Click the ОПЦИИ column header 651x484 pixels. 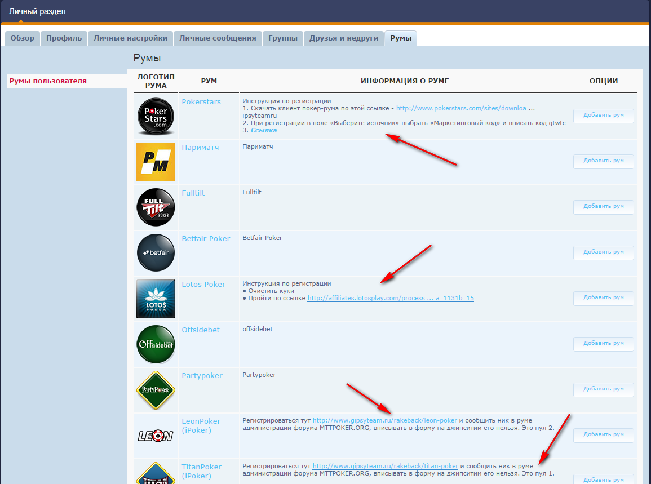pyautogui.click(x=604, y=81)
